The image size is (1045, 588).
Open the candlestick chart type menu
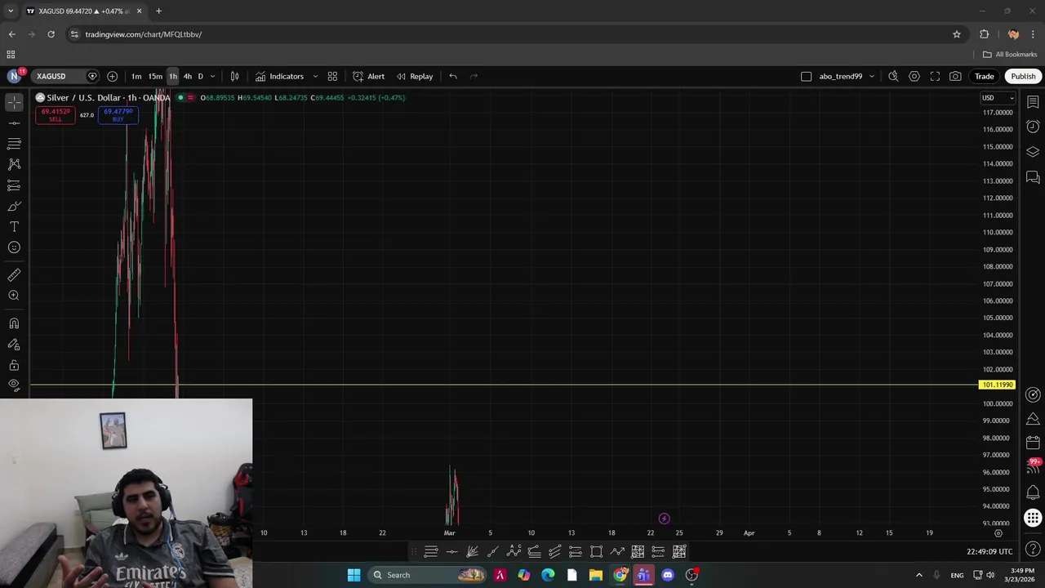point(234,76)
